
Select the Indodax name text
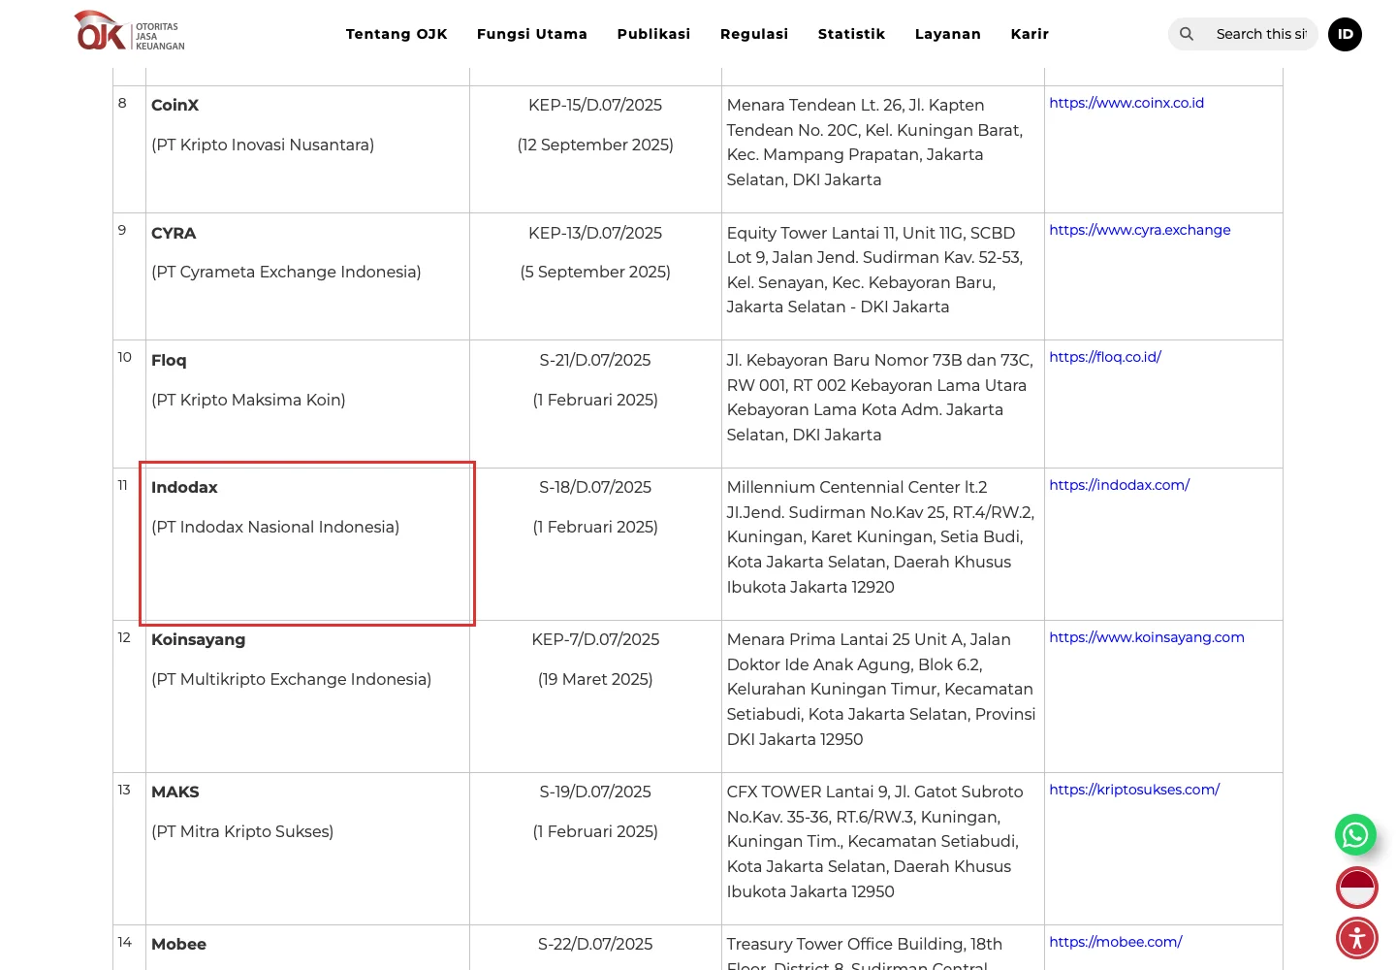184,487
